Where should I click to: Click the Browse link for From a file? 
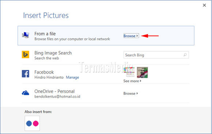click(x=131, y=36)
